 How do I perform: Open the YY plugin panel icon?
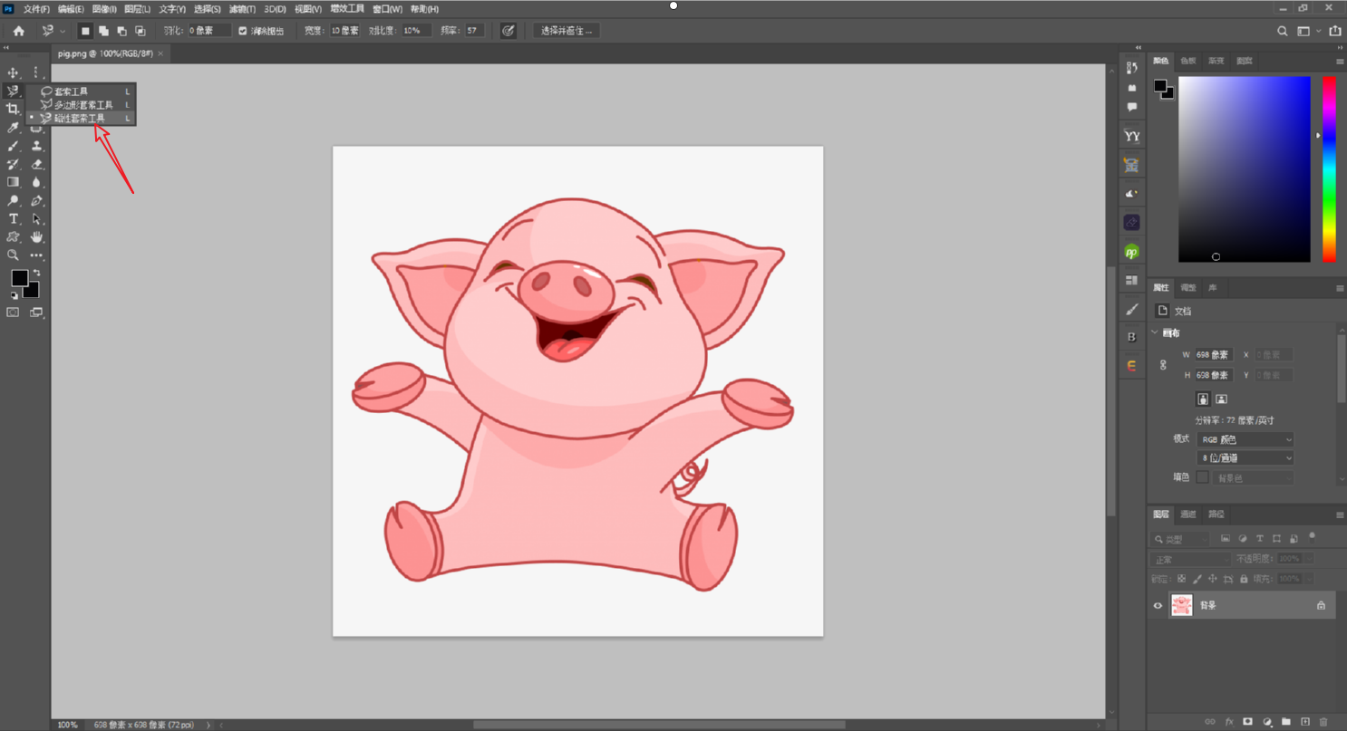[1131, 136]
